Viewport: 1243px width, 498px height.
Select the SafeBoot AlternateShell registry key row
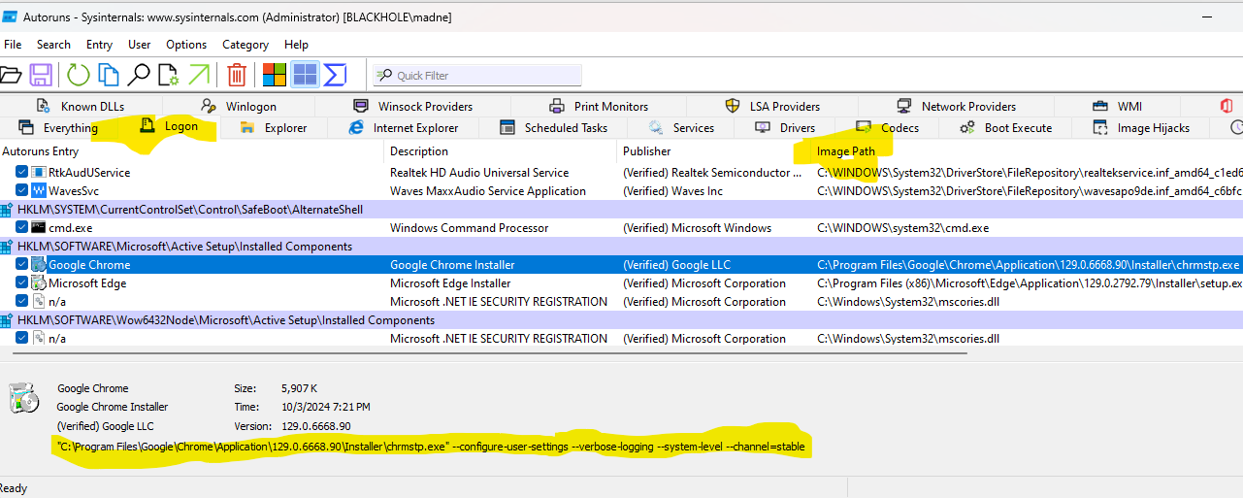pos(621,210)
